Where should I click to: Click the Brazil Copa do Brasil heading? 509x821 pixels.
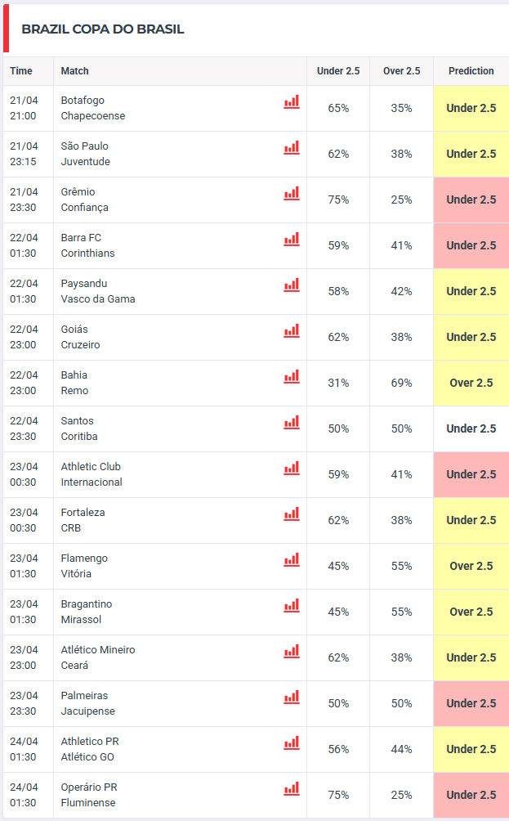click(x=103, y=29)
